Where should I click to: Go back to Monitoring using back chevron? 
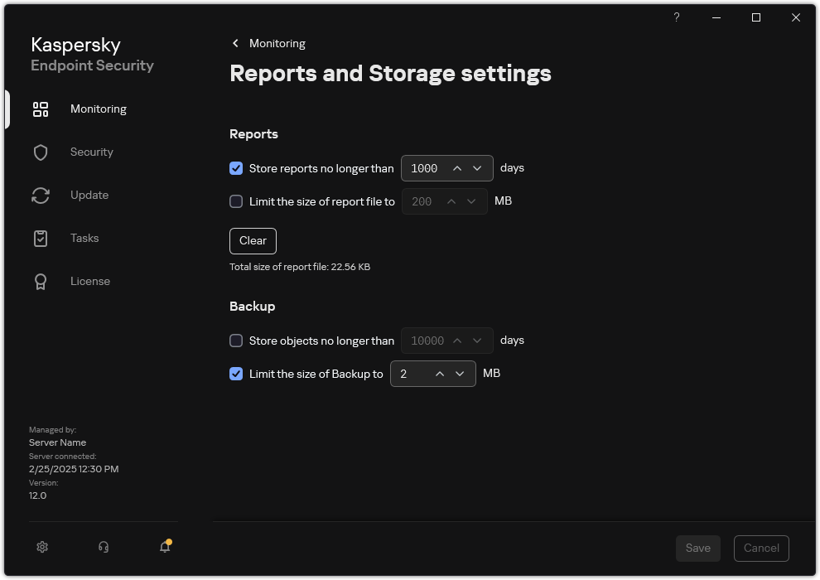click(x=236, y=43)
